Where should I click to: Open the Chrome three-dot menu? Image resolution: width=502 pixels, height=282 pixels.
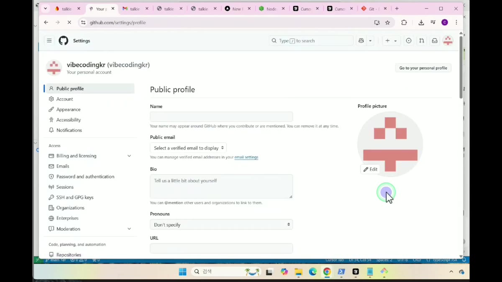(456, 23)
